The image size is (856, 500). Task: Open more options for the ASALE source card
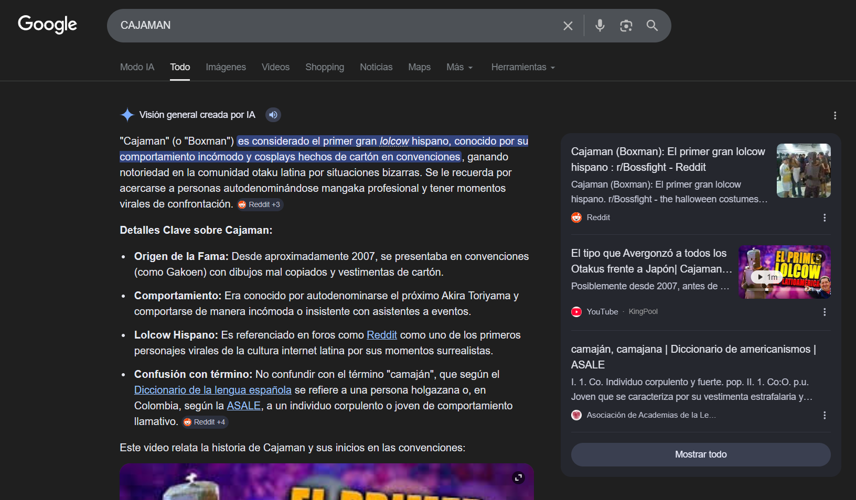pos(825,415)
